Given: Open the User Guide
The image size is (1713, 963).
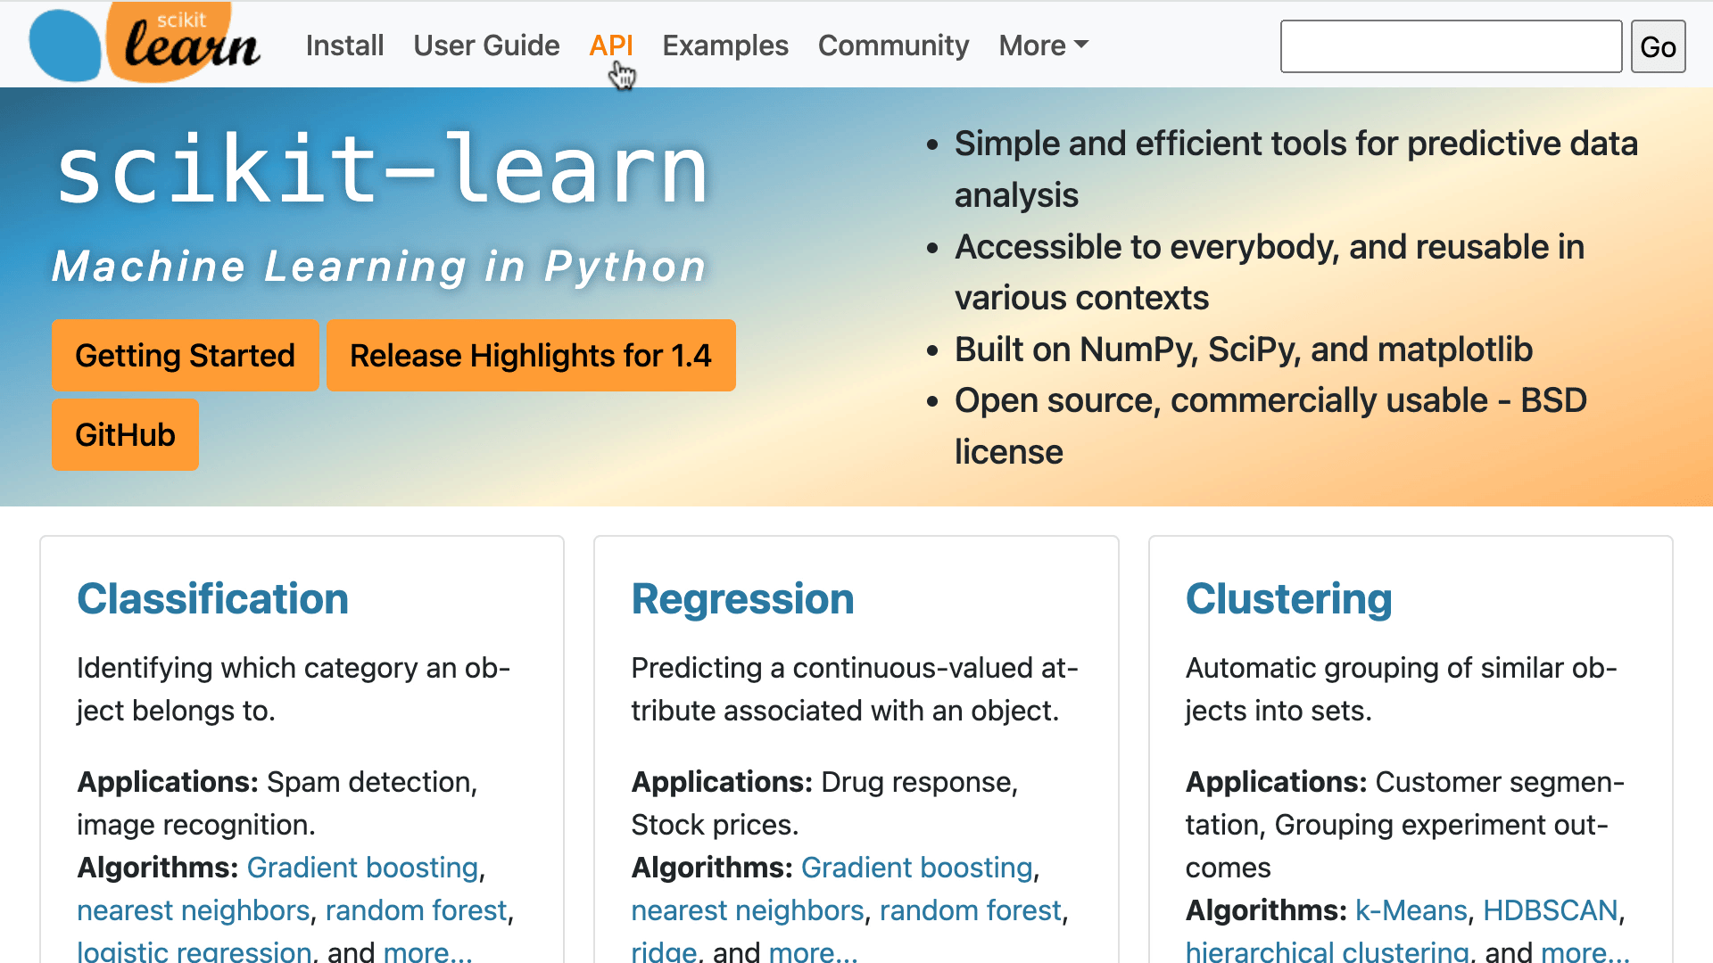Looking at the screenshot, I should 486,45.
